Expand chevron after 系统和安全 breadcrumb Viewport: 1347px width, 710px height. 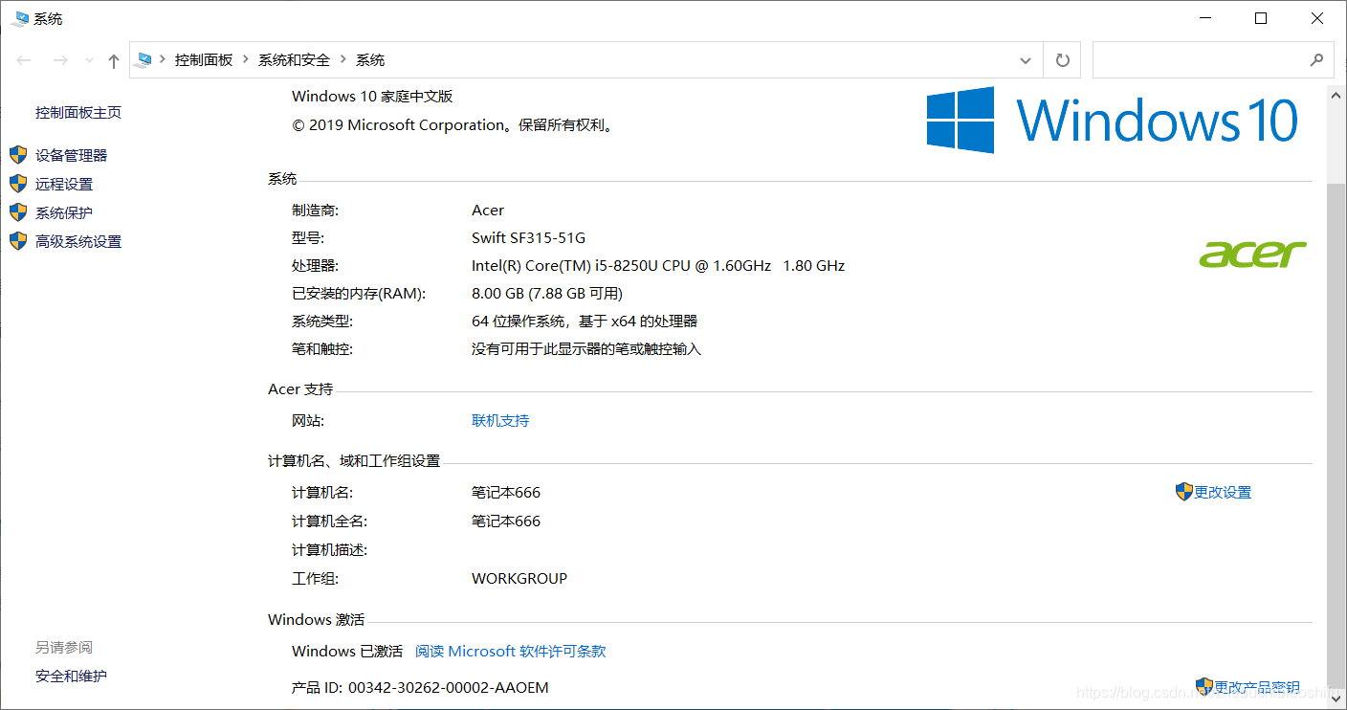(343, 59)
